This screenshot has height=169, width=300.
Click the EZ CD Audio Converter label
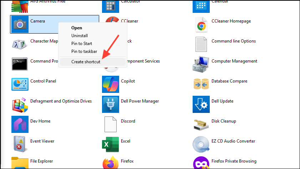tap(233, 141)
